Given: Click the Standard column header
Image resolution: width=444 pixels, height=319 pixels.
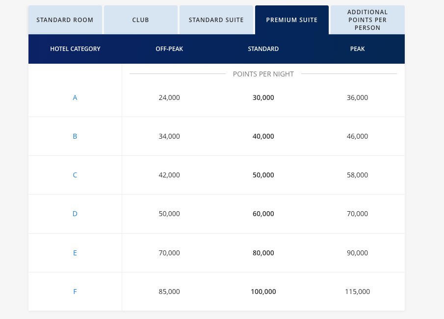Looking at the screenshot, I should pos(263,49).
